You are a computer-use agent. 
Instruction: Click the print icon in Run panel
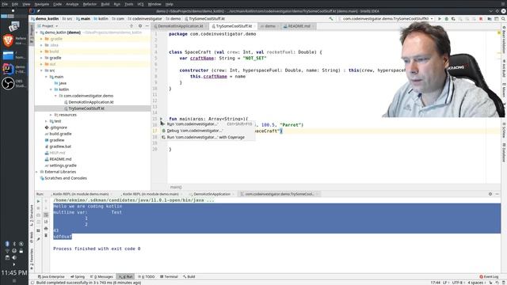[46, 229]
